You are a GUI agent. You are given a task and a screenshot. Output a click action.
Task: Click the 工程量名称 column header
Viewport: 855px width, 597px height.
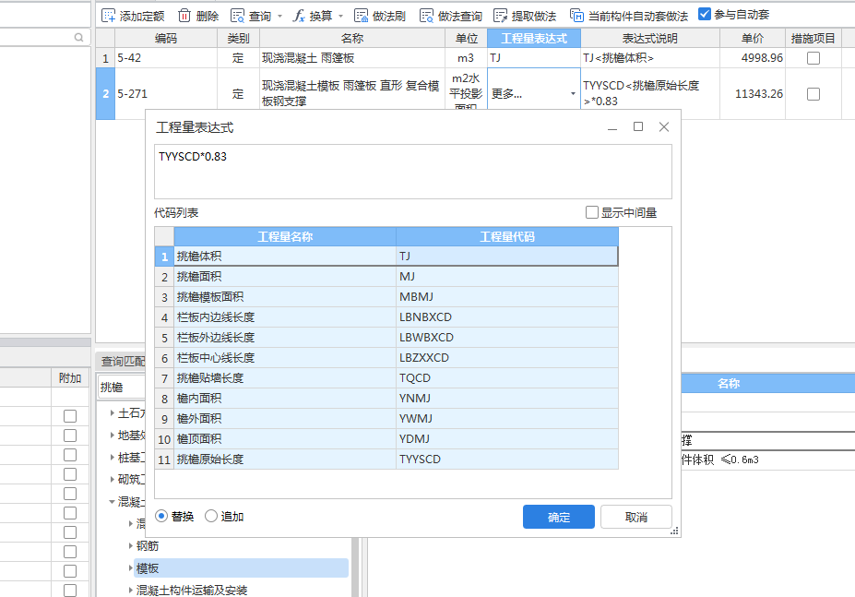point(285,236)
